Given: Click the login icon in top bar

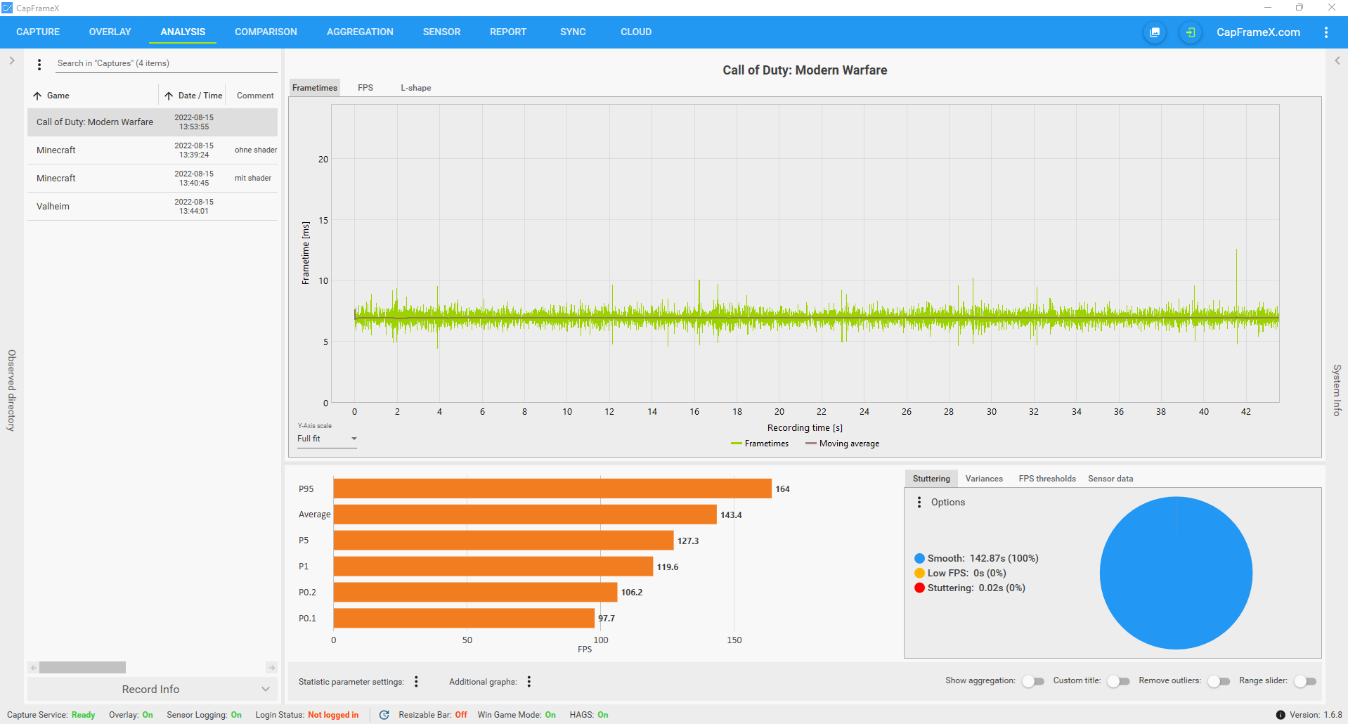Looking at the screenshot, I should pos(1190,32).
